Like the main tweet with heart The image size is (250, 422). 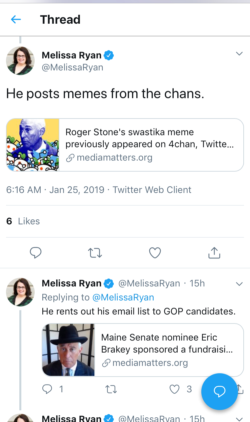point(155,253)
